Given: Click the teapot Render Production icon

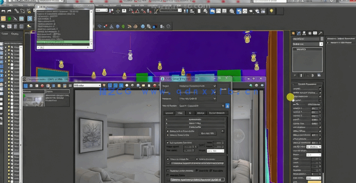Looking at the screenshot, I should pos(251,11).
